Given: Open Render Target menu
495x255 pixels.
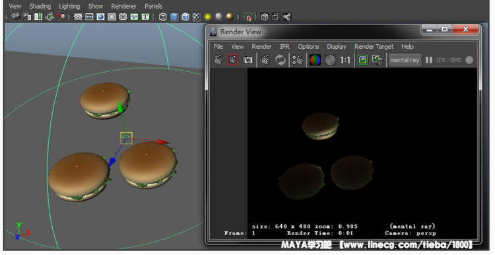Looking at the screenshot, I should [374, 46].
